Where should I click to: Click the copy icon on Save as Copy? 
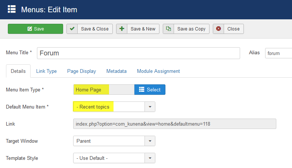[x=168, y=29]
